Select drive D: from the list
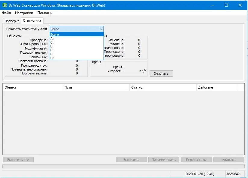Image resolution: width=248 pixels, height=178 pixels. coord(77,46)
